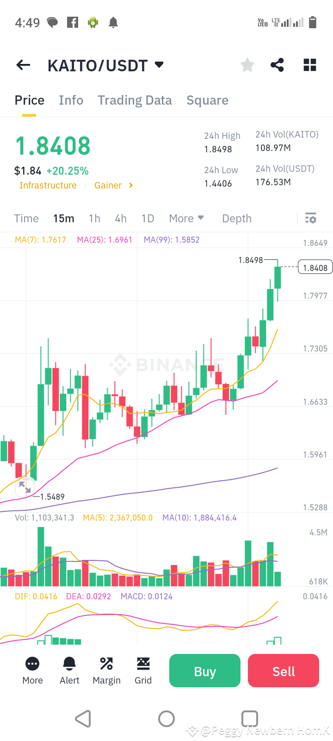Open chart indicator settings icon
Screen dimensions: 333x741
pos(311,218)
